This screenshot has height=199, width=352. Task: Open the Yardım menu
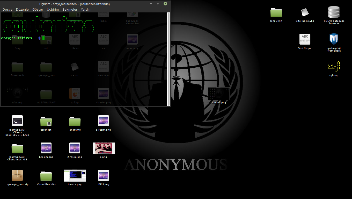[86, 10]
